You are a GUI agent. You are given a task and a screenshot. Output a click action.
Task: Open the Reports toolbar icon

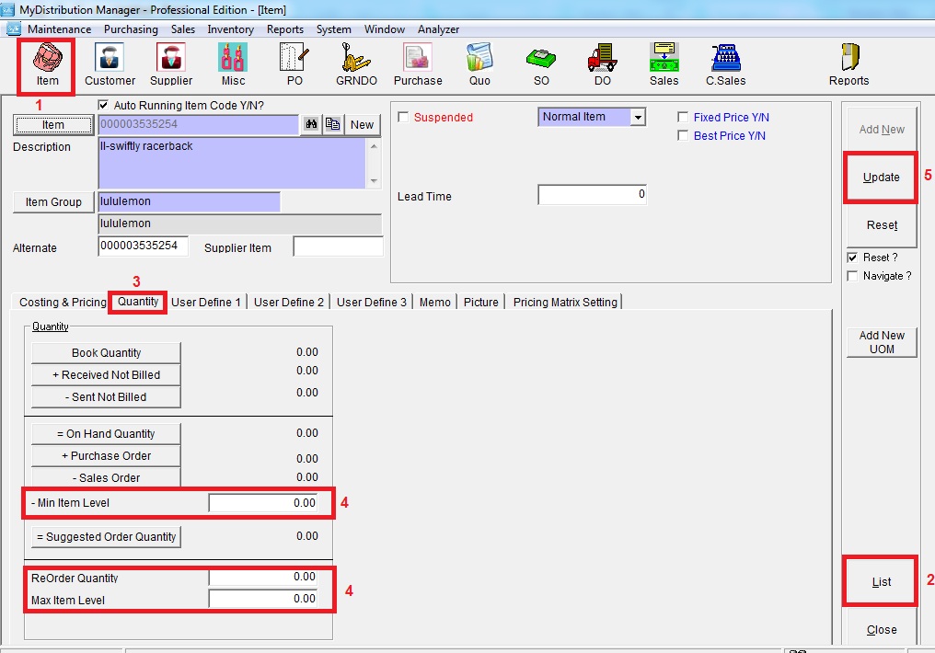848,63
